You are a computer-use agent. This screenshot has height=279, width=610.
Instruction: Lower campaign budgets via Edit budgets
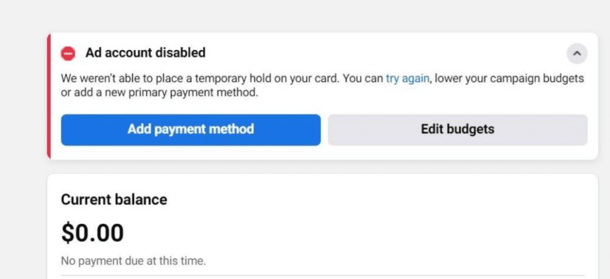pos(457,130)
